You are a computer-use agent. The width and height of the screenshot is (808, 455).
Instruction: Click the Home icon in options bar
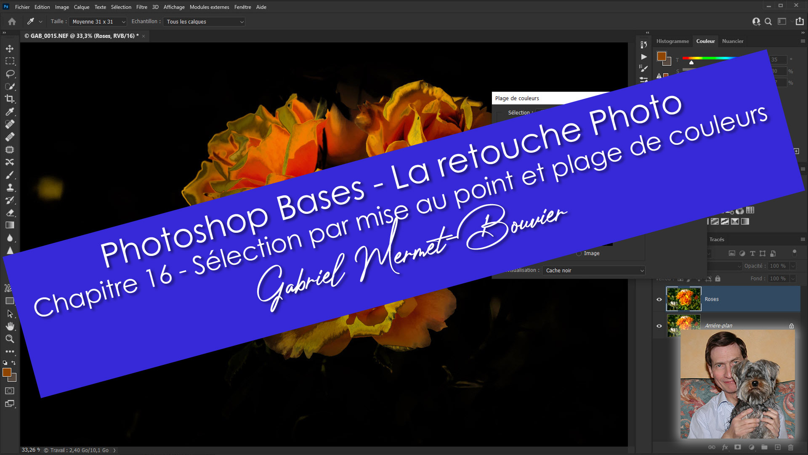(12, 21)
